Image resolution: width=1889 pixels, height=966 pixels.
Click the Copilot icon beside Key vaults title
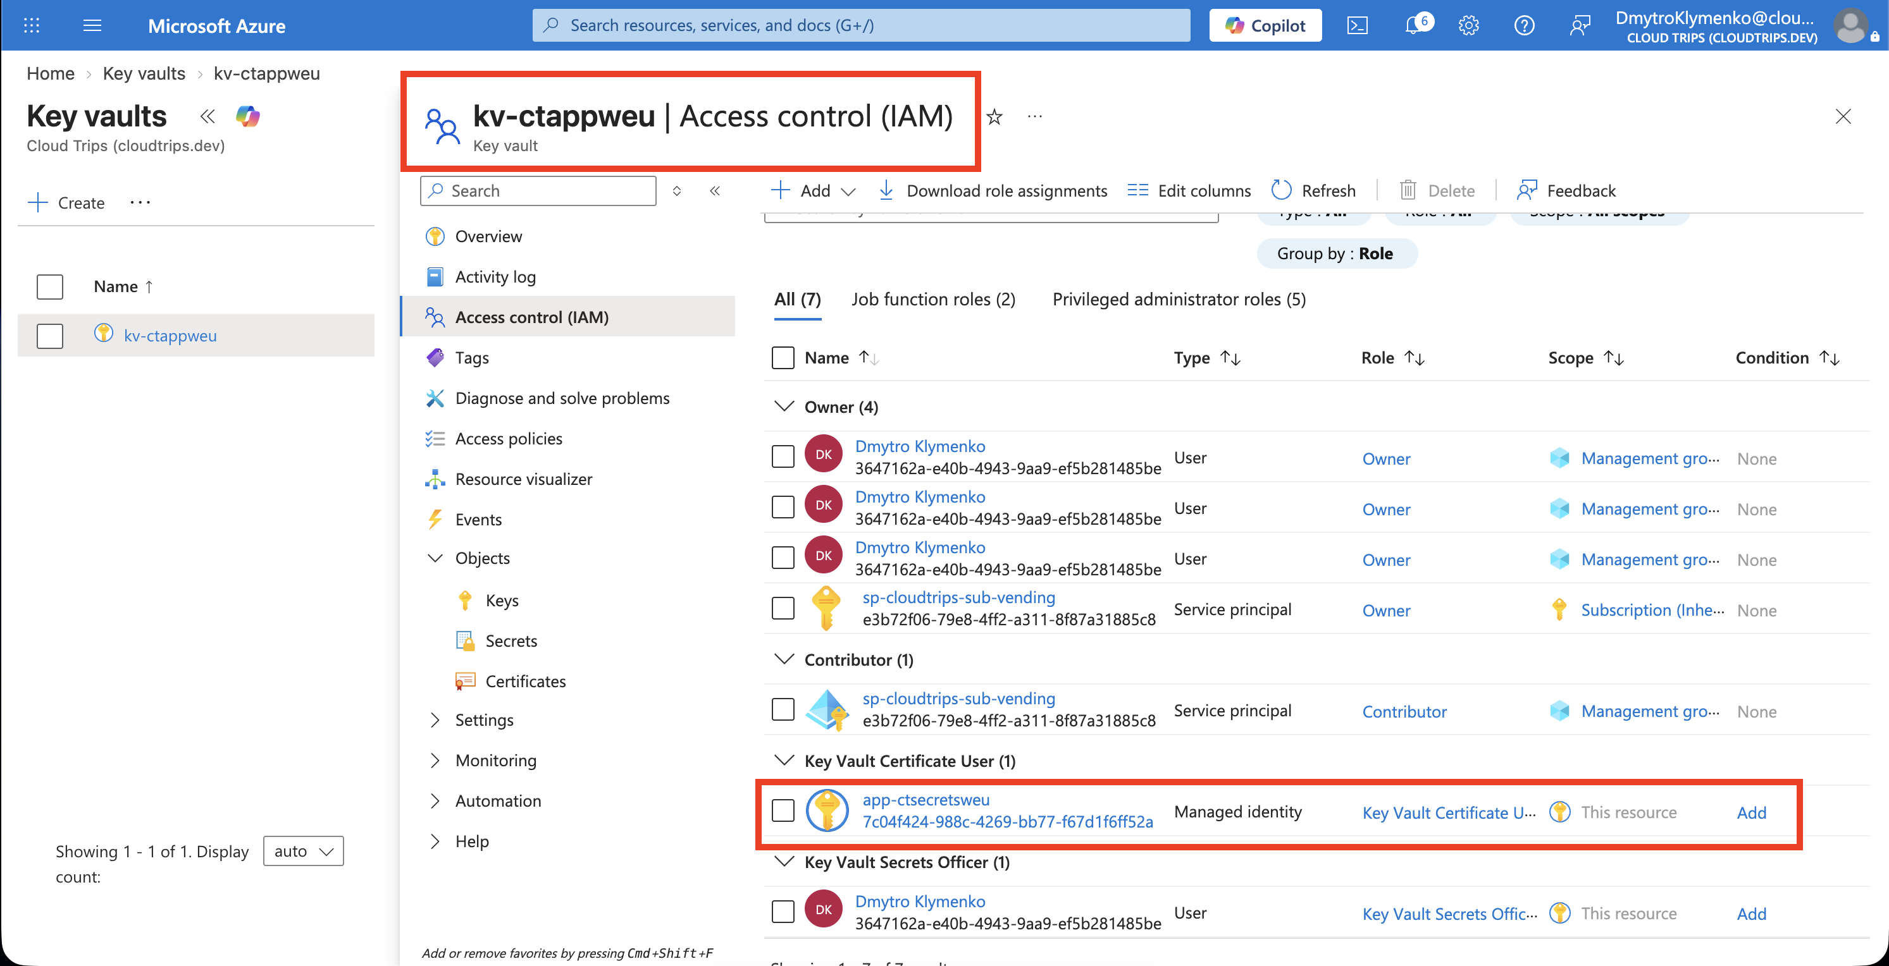[248, 116]
